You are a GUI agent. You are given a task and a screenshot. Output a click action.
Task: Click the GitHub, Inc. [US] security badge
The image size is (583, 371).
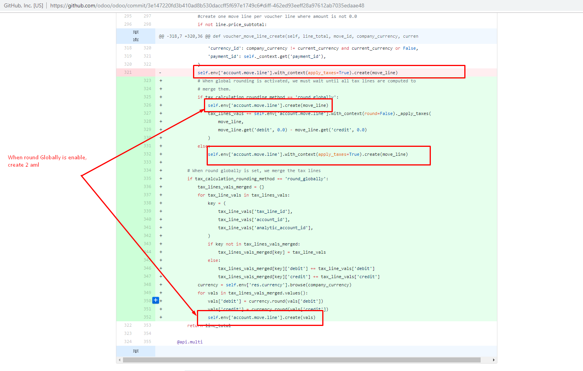[x=23, y=5]
